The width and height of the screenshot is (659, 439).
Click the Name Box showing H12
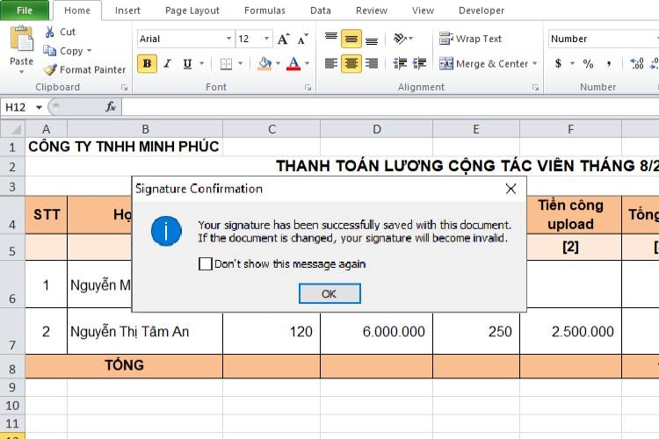coord(17,107)
